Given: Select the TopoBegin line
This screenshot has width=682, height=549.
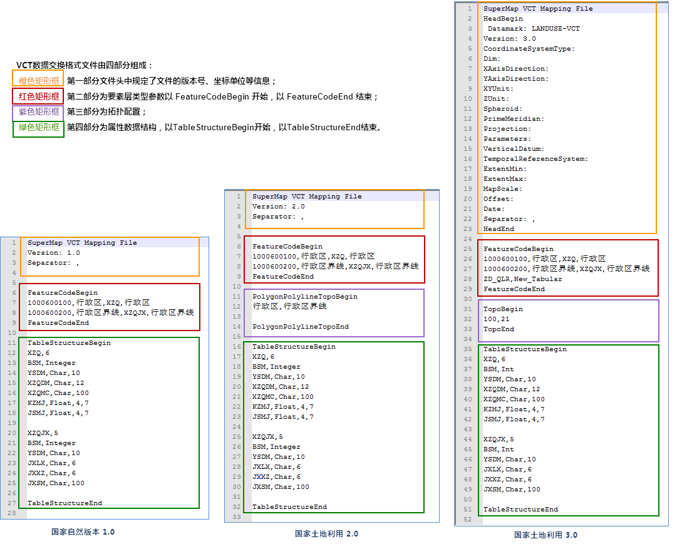Looking at the screenshot, I should pyautogui.click(x=503, y=309).
